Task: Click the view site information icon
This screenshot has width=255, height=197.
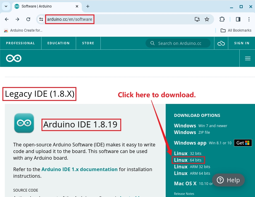Action: point(41,19)
